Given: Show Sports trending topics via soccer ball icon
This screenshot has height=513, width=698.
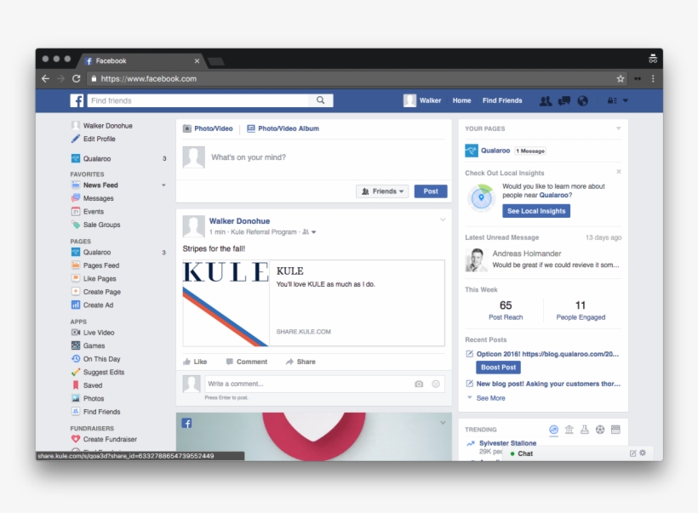Looking at the screenshot, I should [599, 430].
